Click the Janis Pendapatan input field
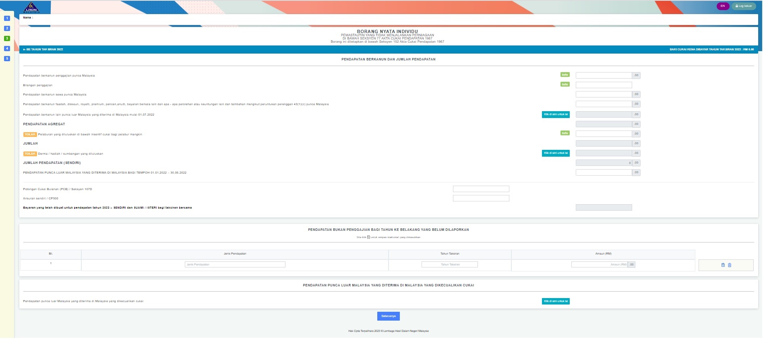The image size is (763, 348). click(x=235, y=265)
